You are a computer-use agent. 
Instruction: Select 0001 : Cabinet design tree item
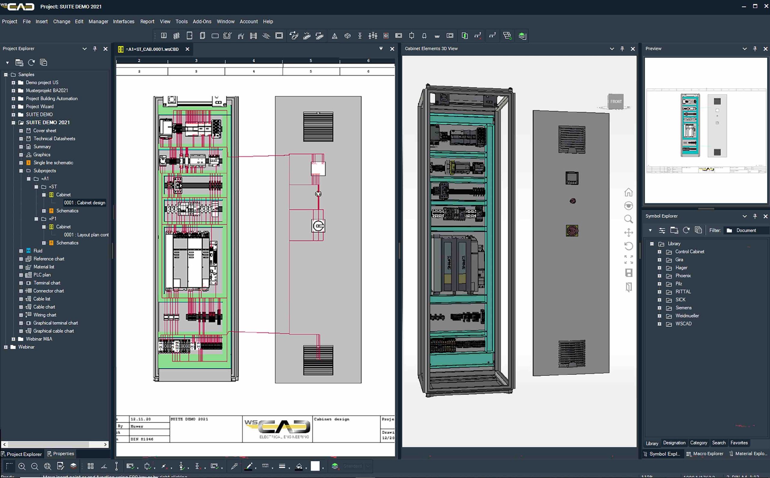[85, 202]
